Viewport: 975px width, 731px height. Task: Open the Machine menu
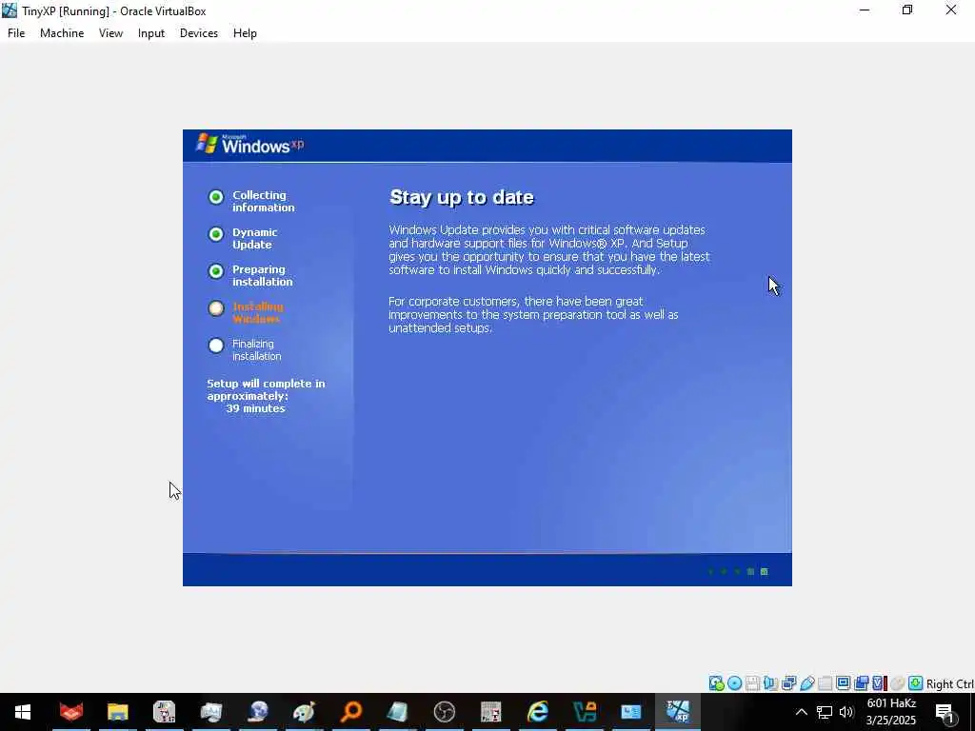pos(62,33)
